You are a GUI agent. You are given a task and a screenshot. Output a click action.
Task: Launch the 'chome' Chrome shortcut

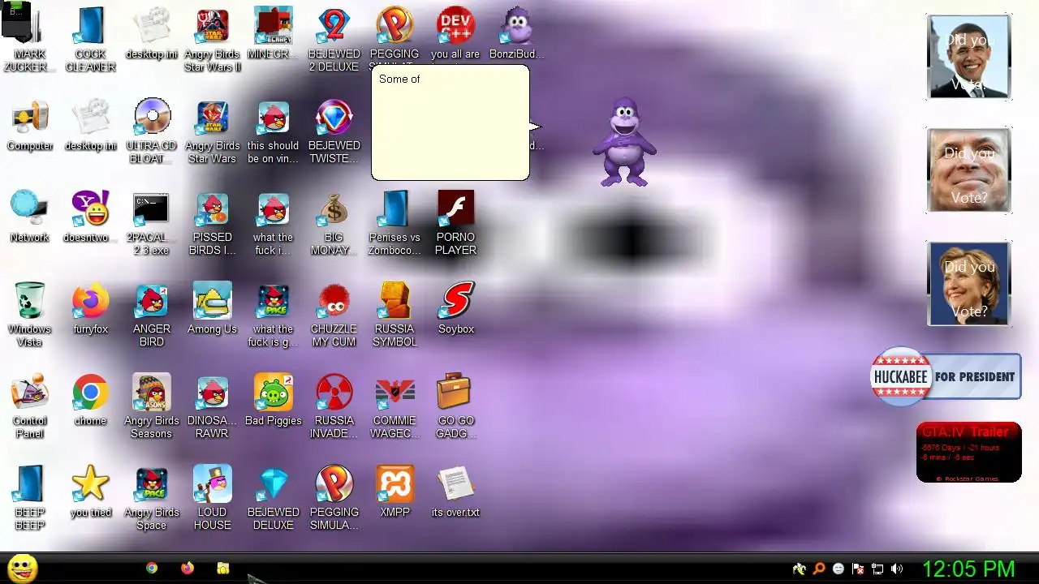[x=90, y=400]
